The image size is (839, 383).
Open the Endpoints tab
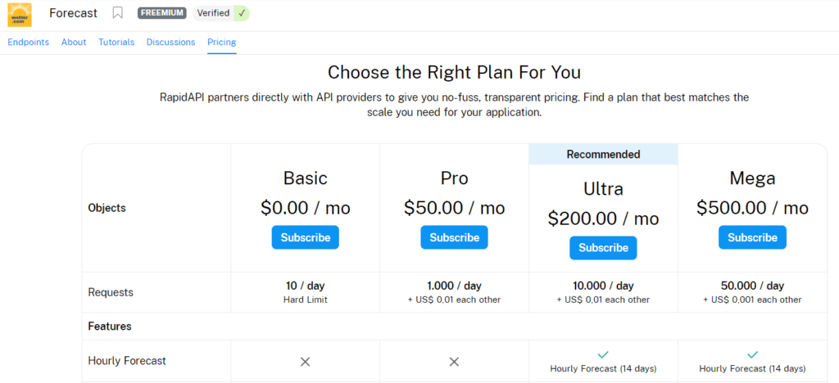coord(29,43)
